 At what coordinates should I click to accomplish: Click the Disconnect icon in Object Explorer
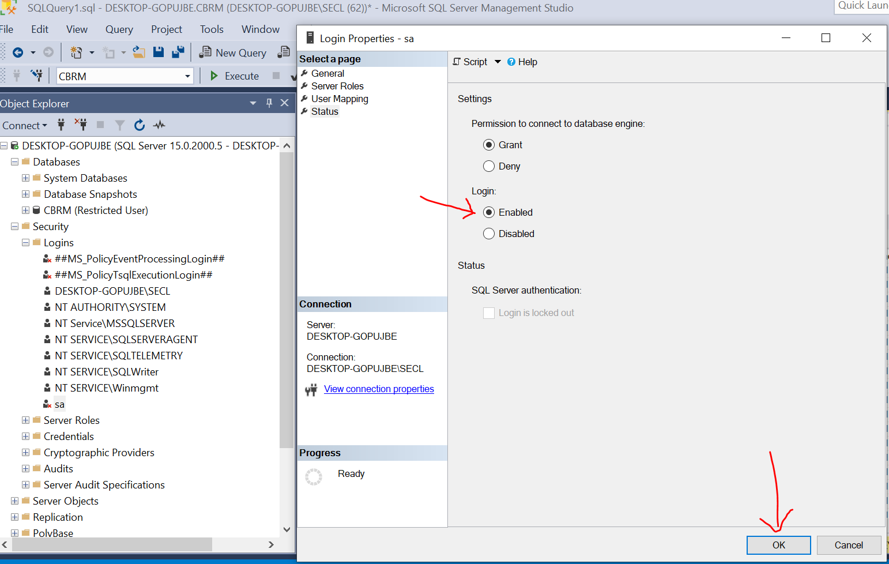pos(81,125)
